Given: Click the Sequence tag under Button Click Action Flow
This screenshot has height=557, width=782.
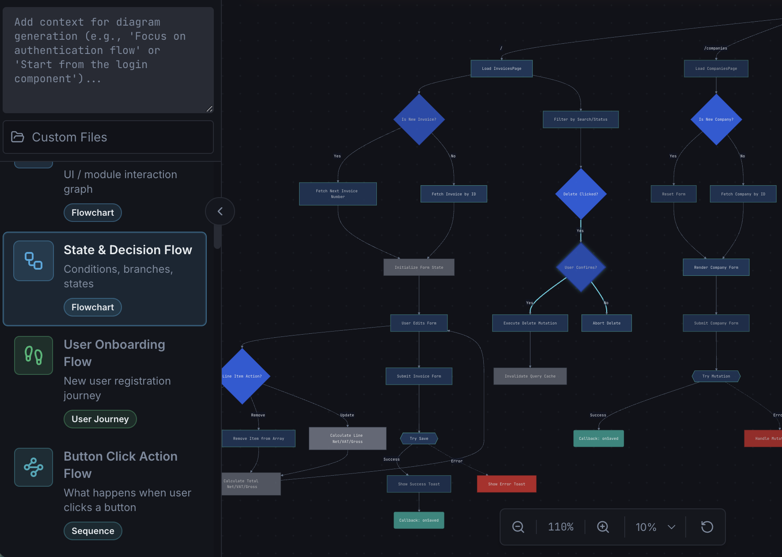Looking at the screenshot, I should 92,530.
